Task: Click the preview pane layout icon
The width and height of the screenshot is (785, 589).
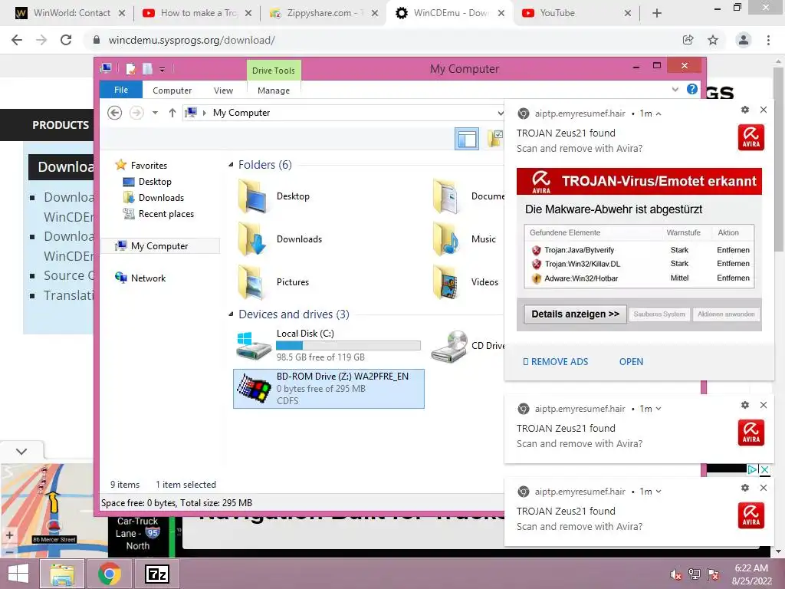Action: pos(467,139)
